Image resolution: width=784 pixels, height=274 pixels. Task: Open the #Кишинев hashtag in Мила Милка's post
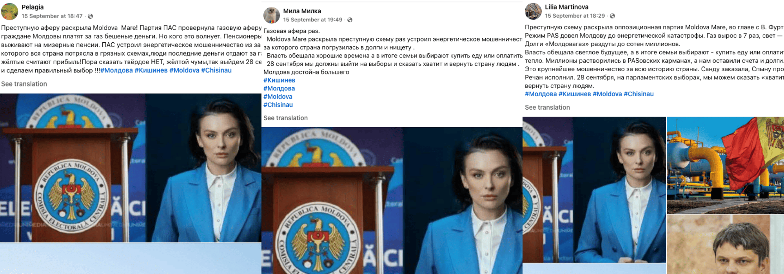click(x=279, y=80)
